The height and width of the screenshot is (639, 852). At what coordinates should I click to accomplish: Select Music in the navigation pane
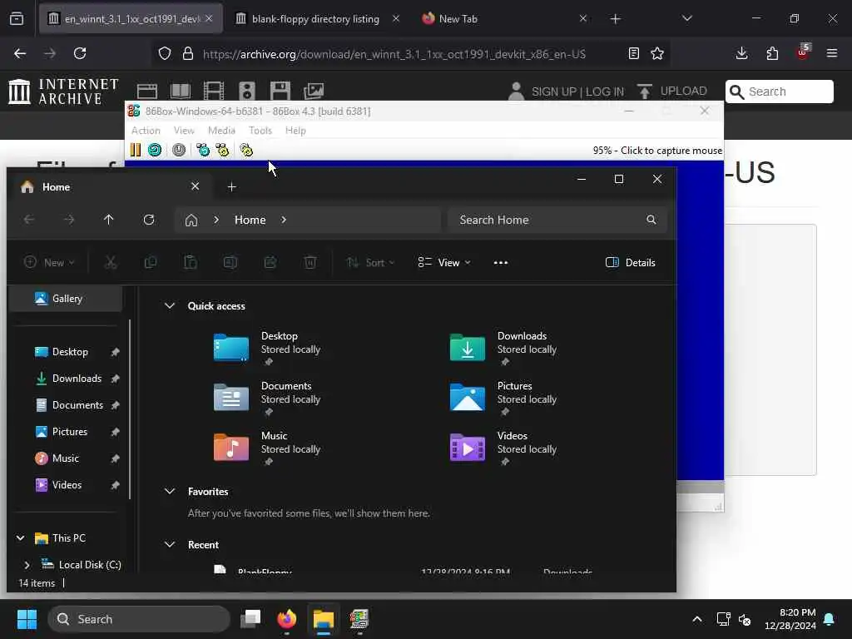point(66,458)
